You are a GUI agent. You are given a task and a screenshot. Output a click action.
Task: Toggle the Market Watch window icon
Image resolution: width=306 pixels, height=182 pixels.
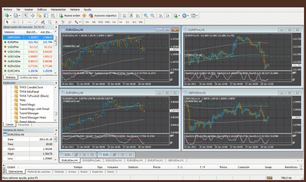pos(26,16)
